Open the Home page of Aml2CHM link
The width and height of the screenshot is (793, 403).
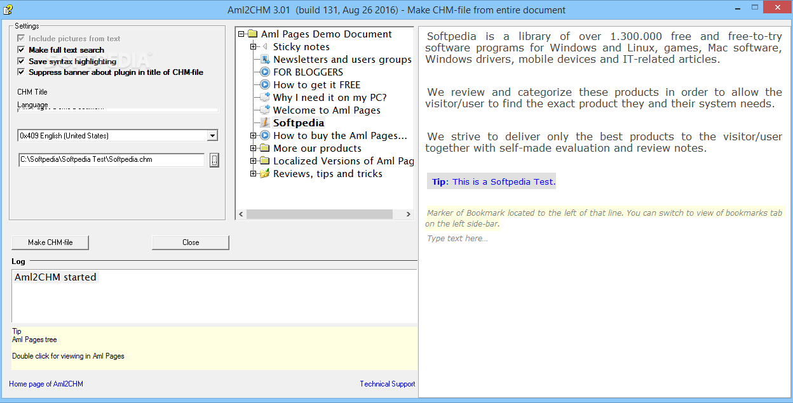click(x=46, y=384)
